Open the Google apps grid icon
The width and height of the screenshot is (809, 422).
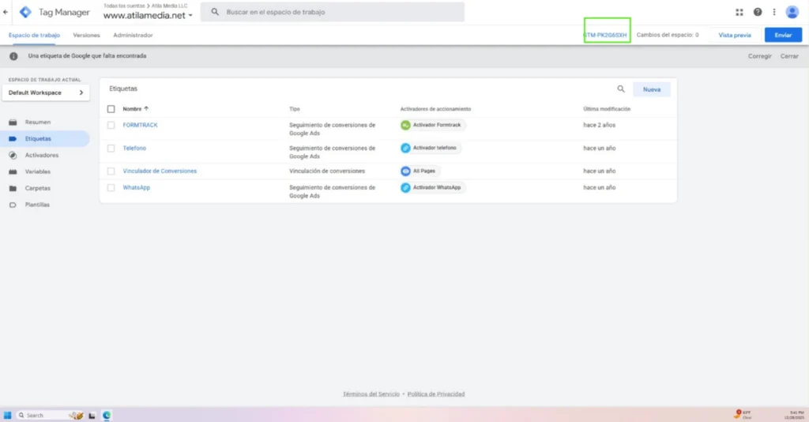click(x=739, y=12)
